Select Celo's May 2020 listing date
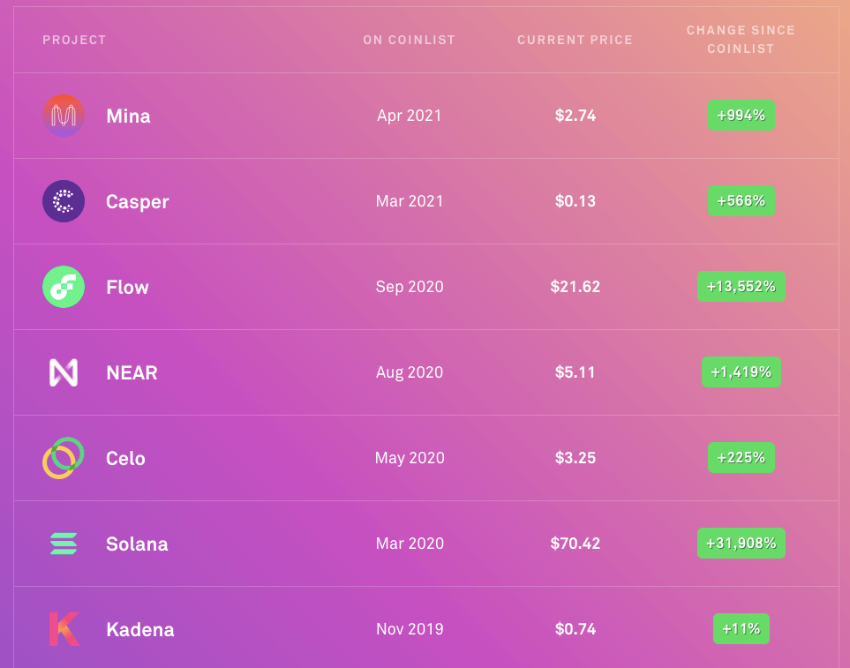 coord(409,458)
